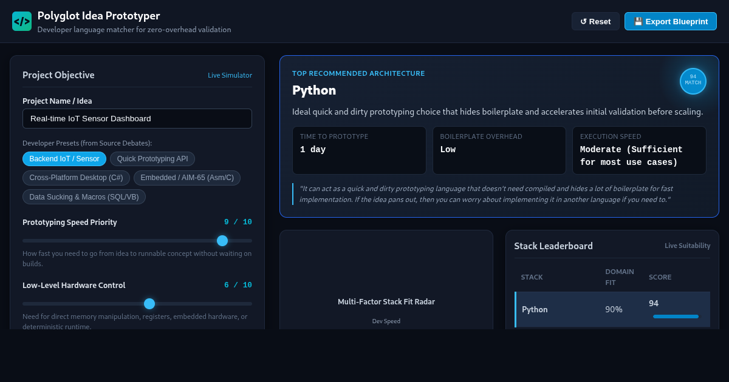Click the Execution Speed card
729x382 pixels.
click(639, 150)
